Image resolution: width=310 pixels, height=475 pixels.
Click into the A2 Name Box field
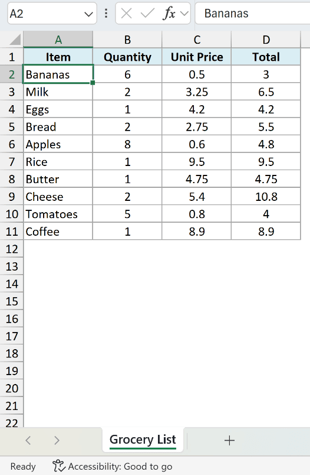pos(45,14)
